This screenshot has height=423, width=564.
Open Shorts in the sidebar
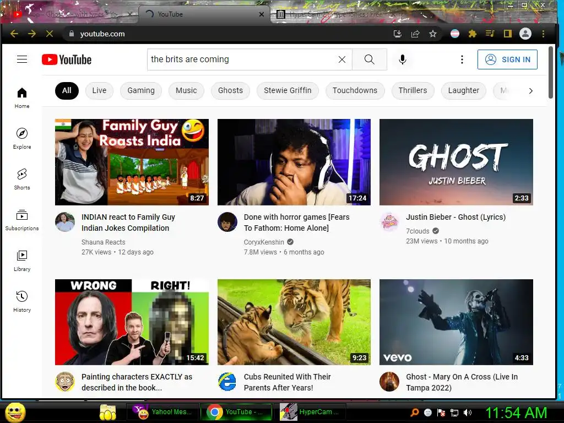(22, 179)
